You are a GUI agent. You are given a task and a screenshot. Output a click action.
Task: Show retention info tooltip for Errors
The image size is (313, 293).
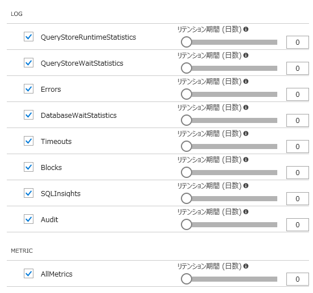(246, 82)
